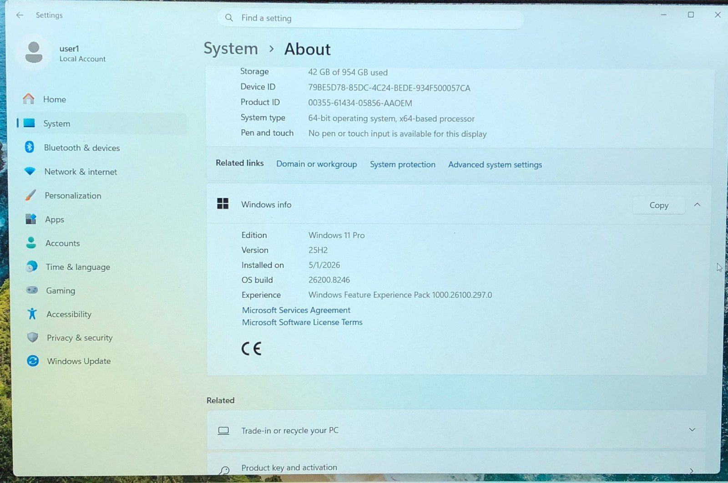
Task: Click the laptop icon beside Trade-in
Action: [x=223, y=431]
